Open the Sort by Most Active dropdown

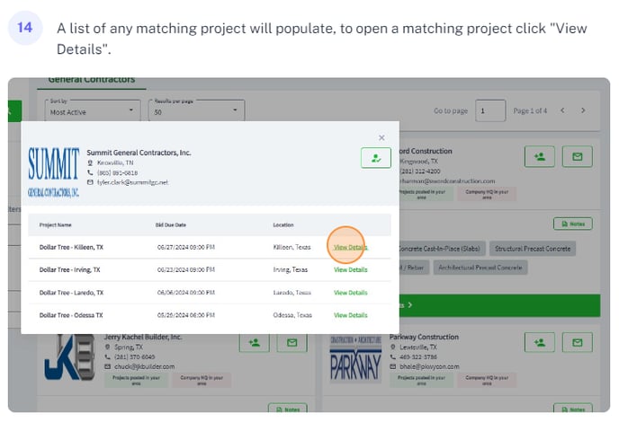tap(93, 110)
